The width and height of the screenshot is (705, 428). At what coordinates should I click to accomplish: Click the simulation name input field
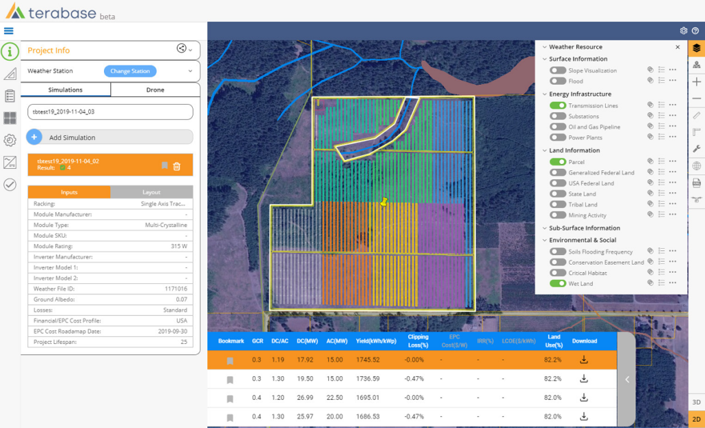110,112
